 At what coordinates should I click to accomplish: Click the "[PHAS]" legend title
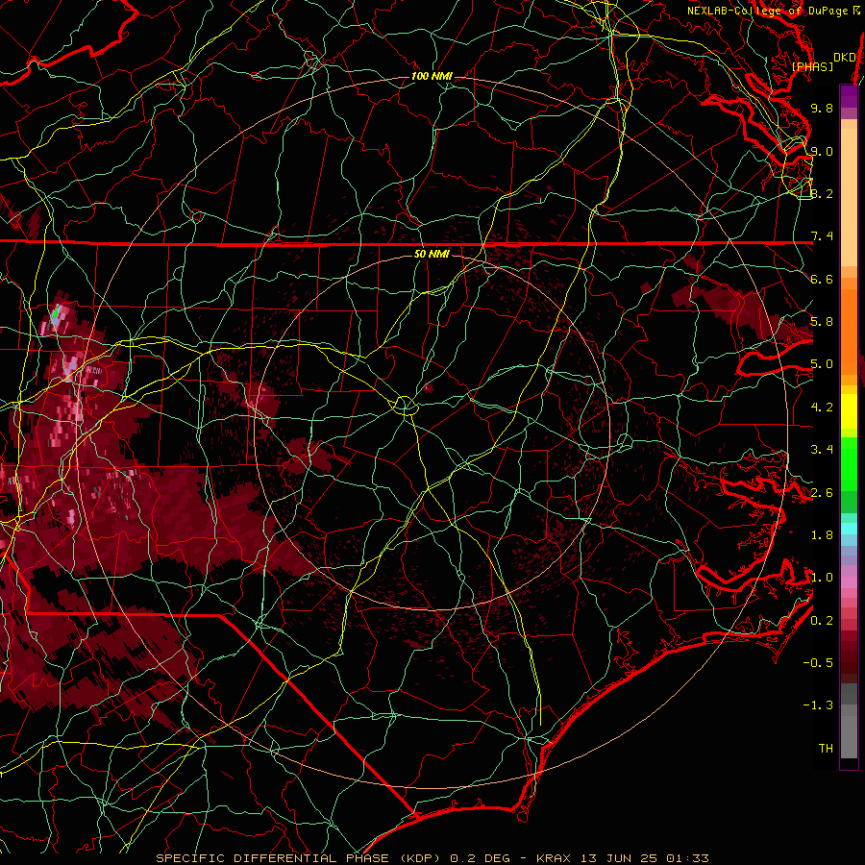coord(812,66)
